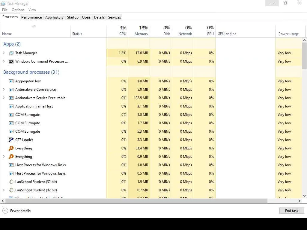Click the Antimalware Core Service icon
This screenshot has height=230, width=307.
pos(11,90)
